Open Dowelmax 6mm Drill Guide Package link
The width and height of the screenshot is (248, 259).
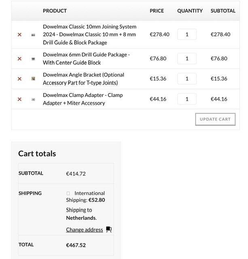86,59
